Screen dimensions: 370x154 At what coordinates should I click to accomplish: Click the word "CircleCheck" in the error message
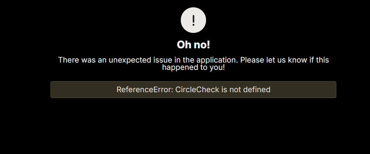coord(197,90)
